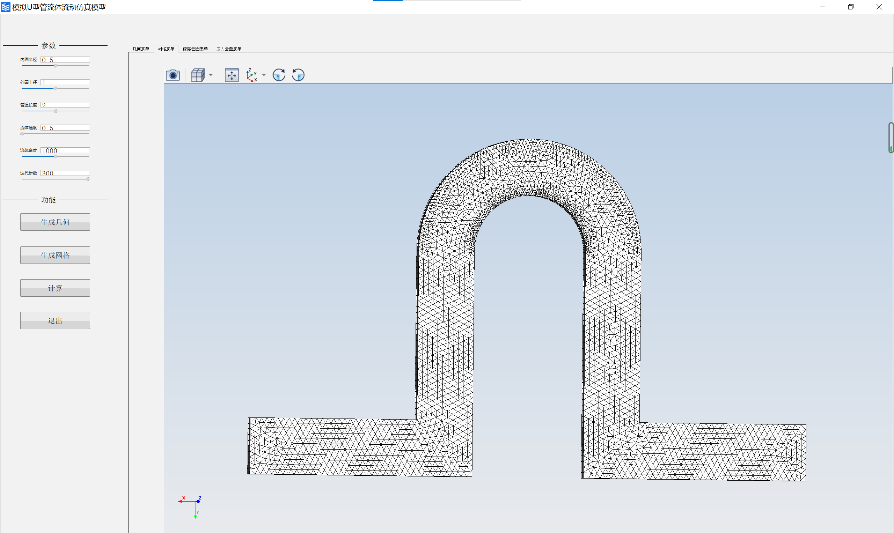Click the application icon in the title bar
The width and height of the screenshot is (894, 533).
[5, 7]
